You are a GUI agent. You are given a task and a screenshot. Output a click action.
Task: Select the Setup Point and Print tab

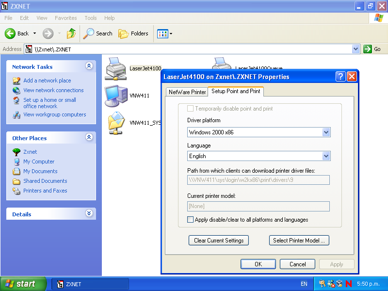point(236,91)
